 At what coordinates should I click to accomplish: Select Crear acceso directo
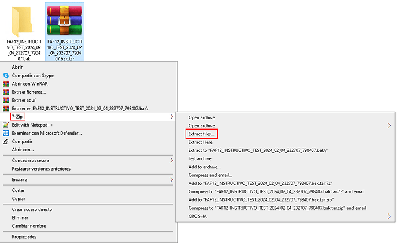point(32,209)
